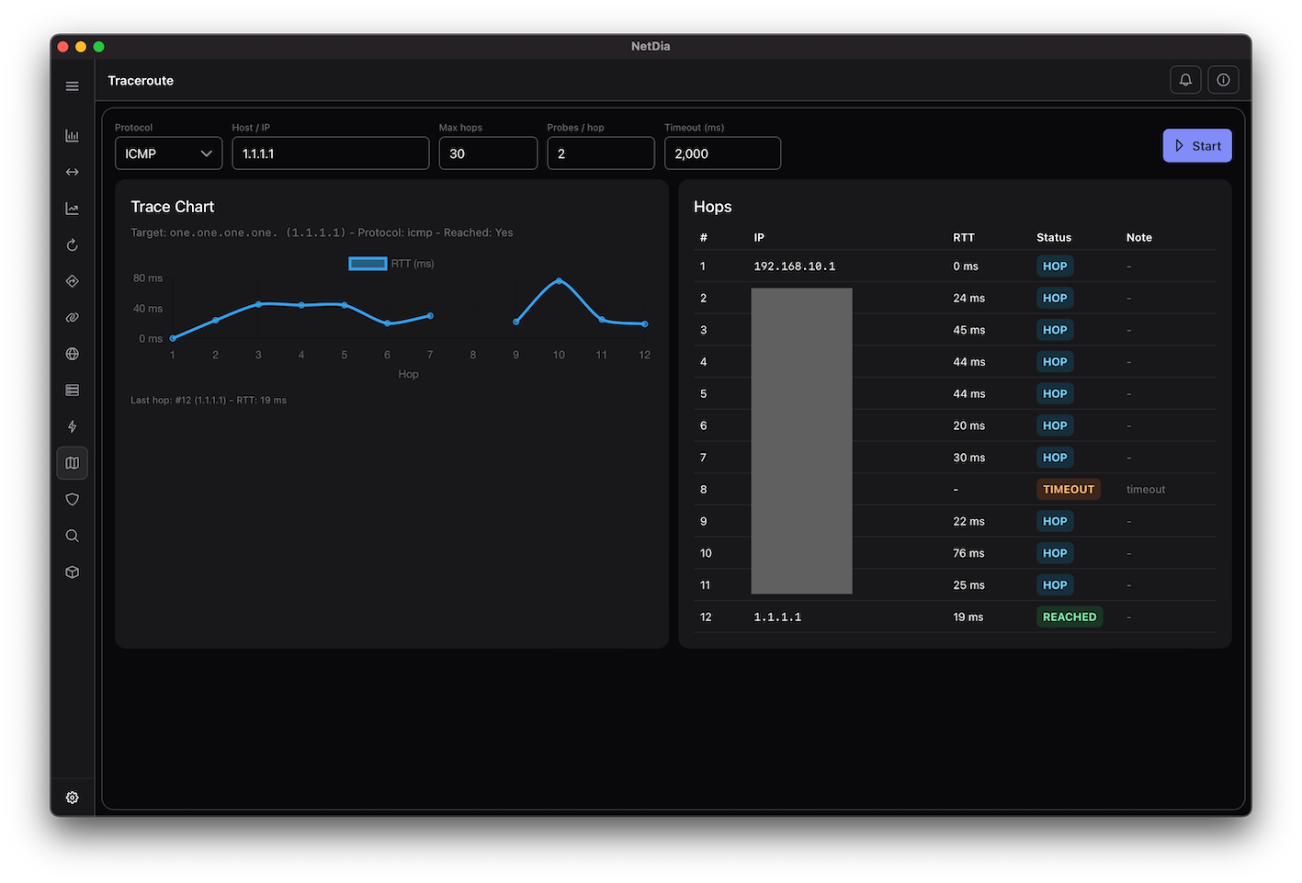The width and height of the screenshot is (1302, 883).
Task: Open the notifications bell icon
Action: [x=1185, y=80]
